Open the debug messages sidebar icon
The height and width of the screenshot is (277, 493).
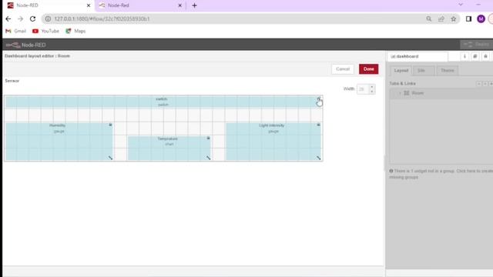click(485, 56)
